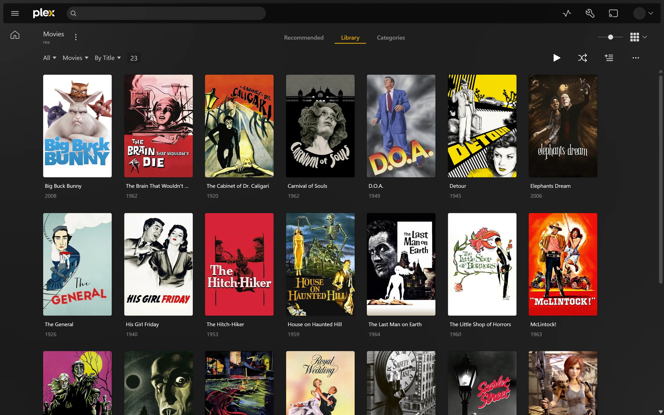The width and height of the screenshot is (664, 415).
Task: Open Movies library three-dot options
Action: [x=76, y=37]
